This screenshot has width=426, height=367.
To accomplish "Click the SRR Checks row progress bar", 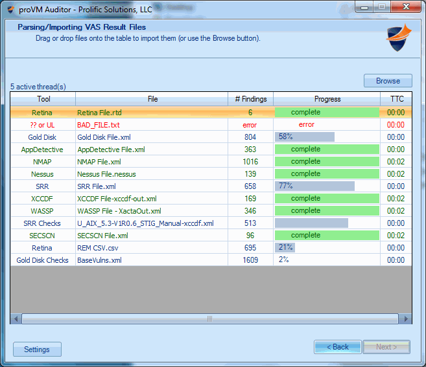I will (311, 223).
